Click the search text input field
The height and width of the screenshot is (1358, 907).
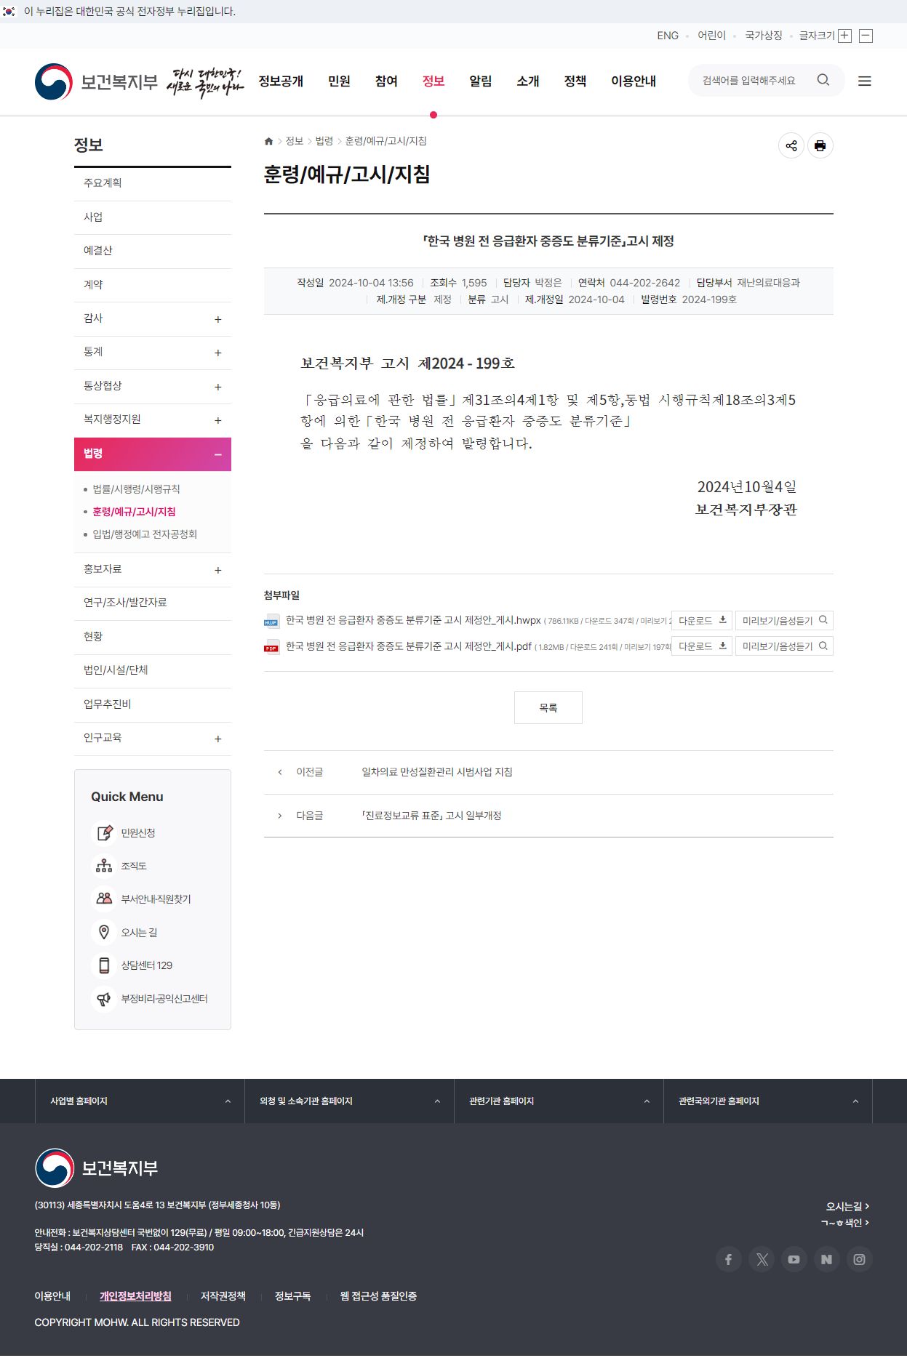(x=753, y=81)
